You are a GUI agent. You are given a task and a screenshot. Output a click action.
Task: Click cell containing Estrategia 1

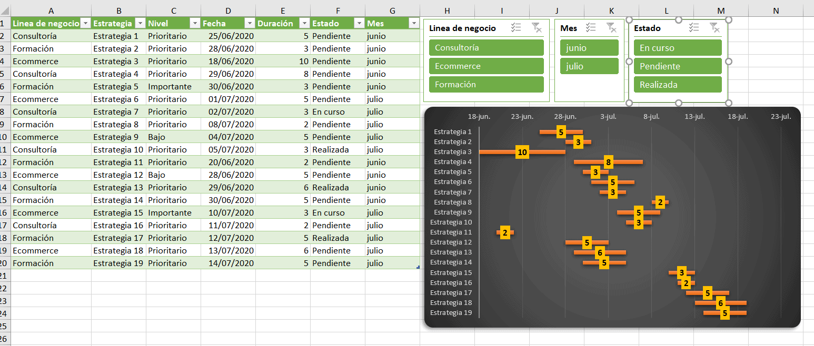[118, 36]
